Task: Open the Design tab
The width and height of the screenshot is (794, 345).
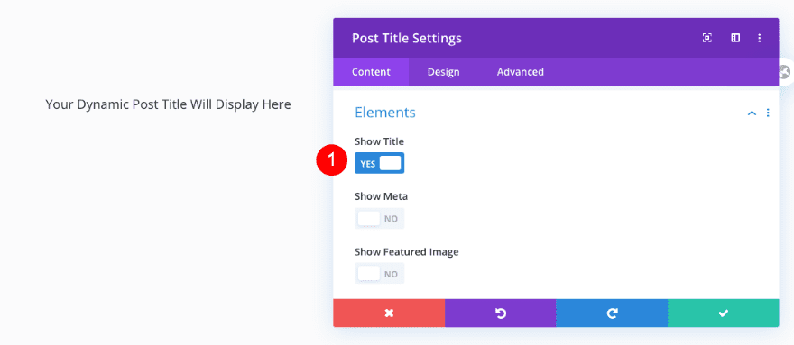Action: pos(444,72)
